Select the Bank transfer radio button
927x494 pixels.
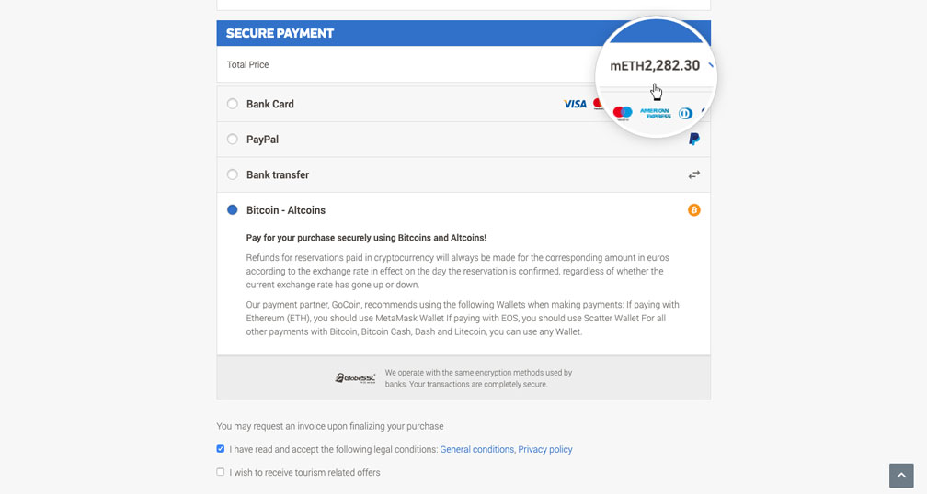[x=233, y=174]
